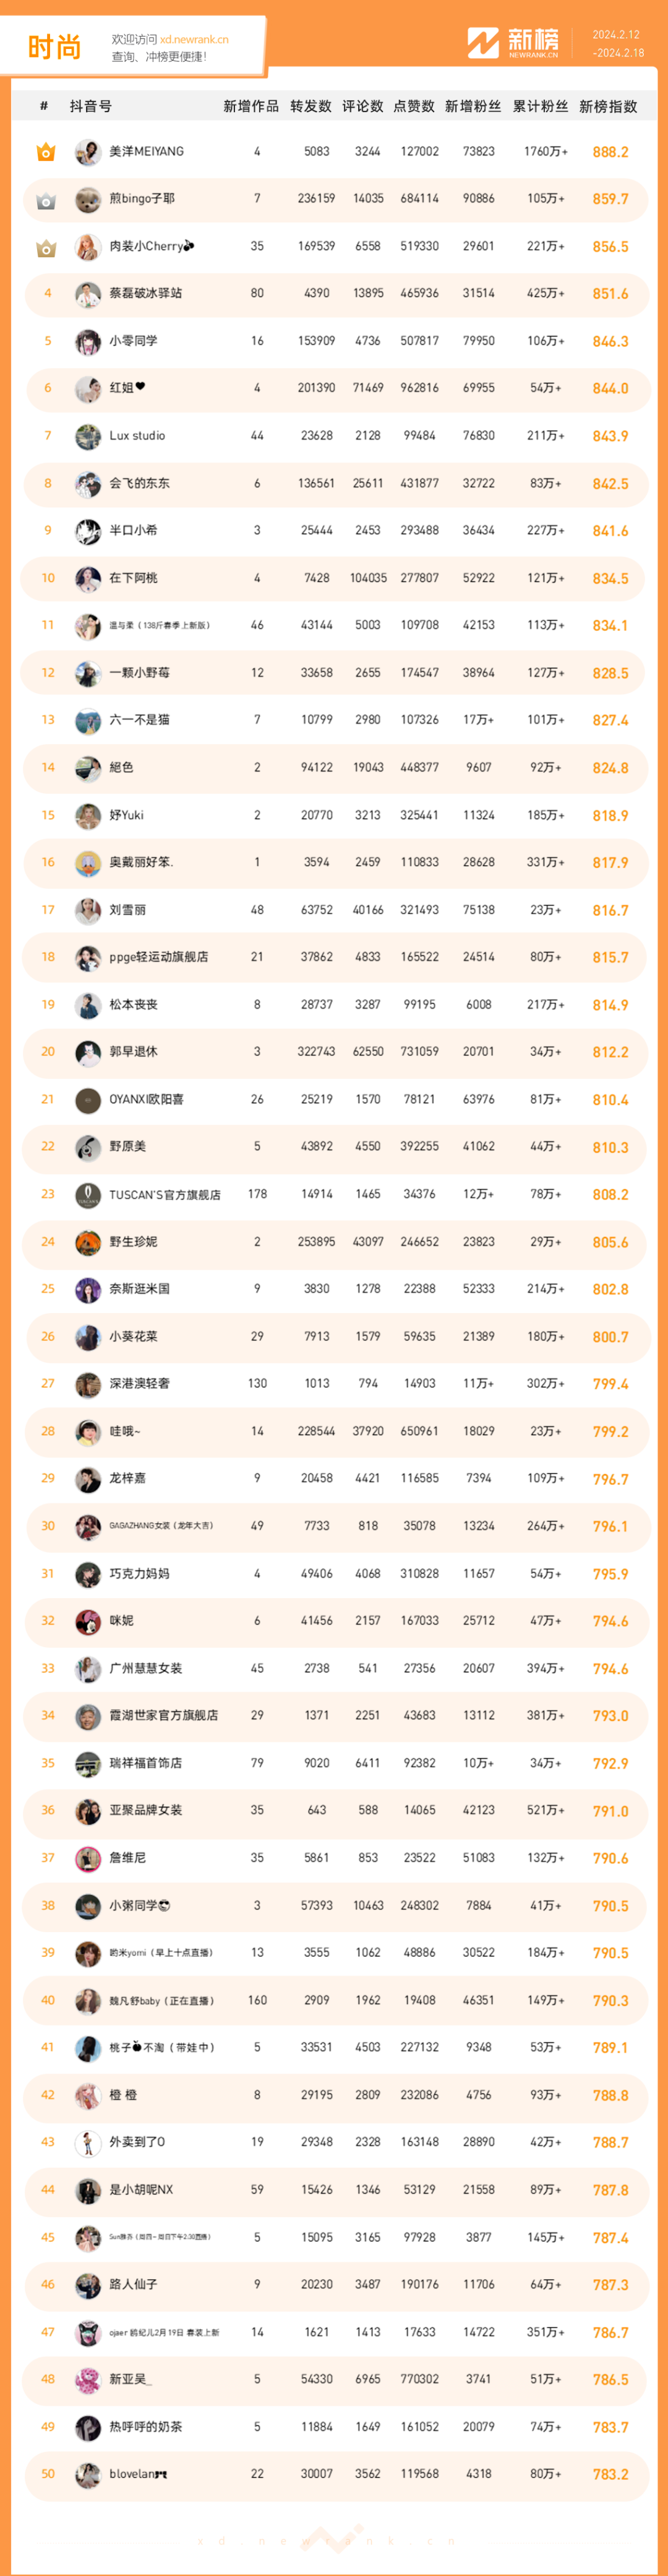Click the date range 2024.2.12-2024.2.18
668x2576 pixels.
tap(618, 44)
